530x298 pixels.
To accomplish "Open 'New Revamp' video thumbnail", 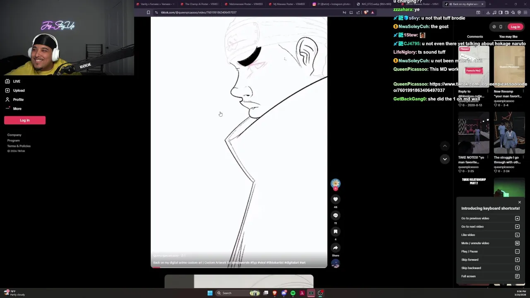I will (x=509, y=67).
